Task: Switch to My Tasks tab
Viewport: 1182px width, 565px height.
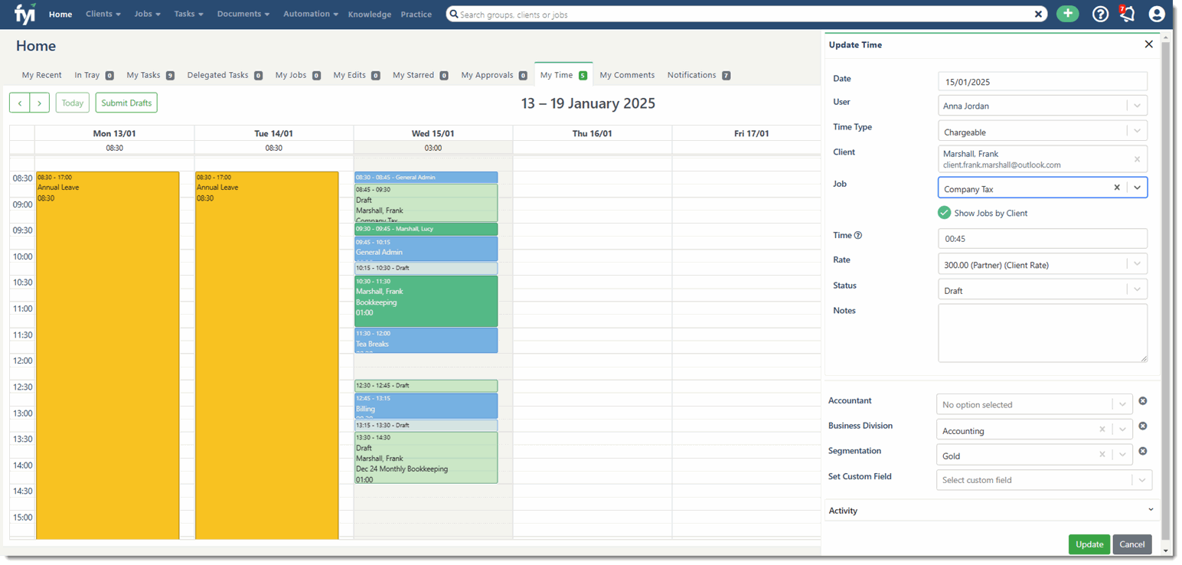Action: (150, 75)
